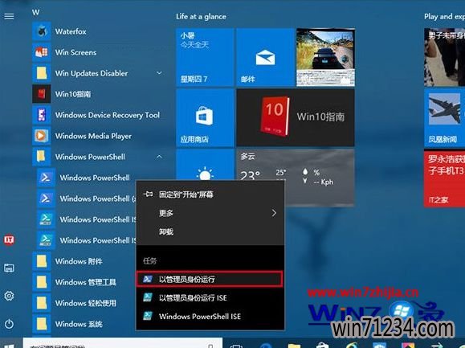Click the Win Updates Disabler folder icon
This screenshot has height=348, width=465.
(42, 73)
